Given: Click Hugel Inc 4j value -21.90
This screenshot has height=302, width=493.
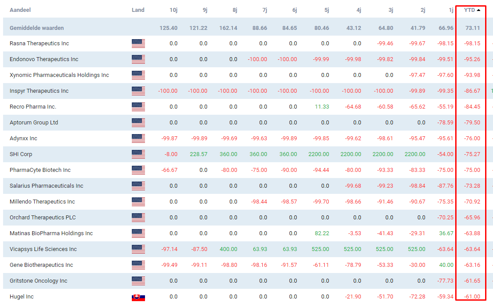Looking at the screenshot, I should [x=353, y=297].
